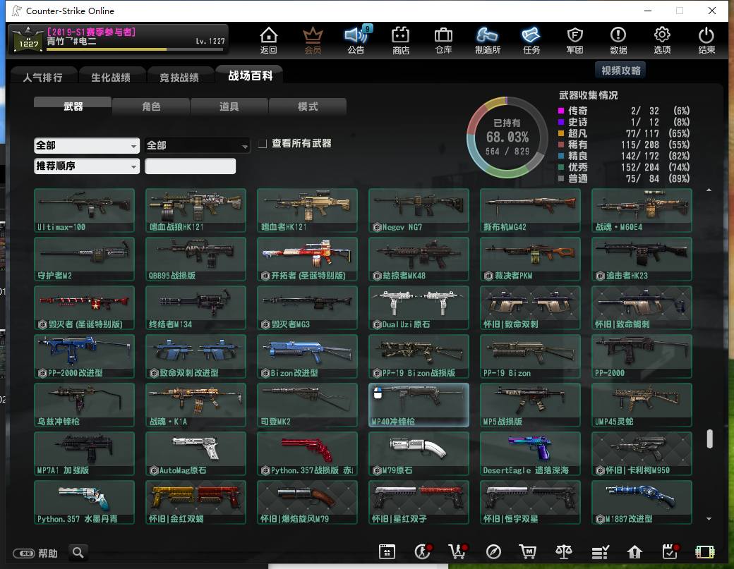Open the 军团 clan shield icon

[x=574, y=39]
